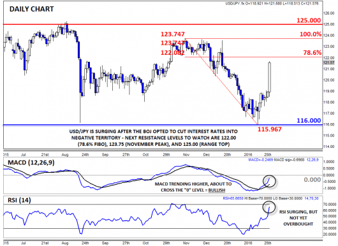Click "RSI SURGING, BUT NOT YET OVERBOUGHT" note
This screenshot has width=338, height=246.
pos(298,218)
